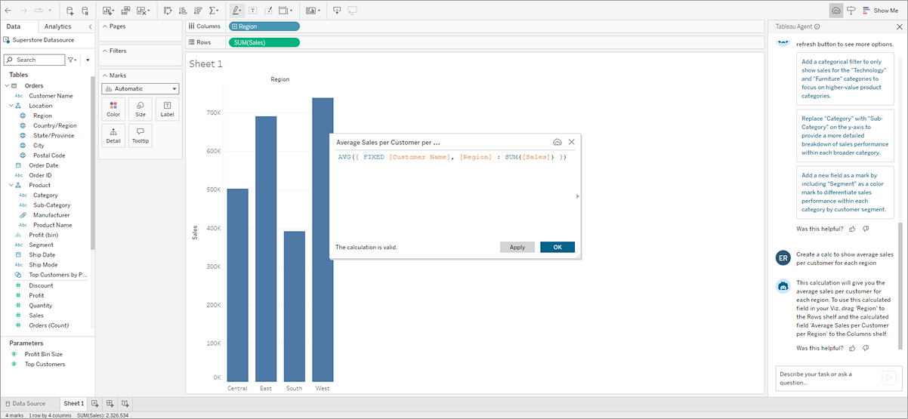Open the Show/Hide Cards dropdown
The image size is (908, 419).
coord(312,11)
